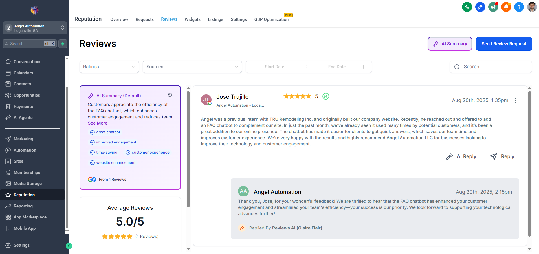View announcements via the megaphone icon

(x=493, y=7)
